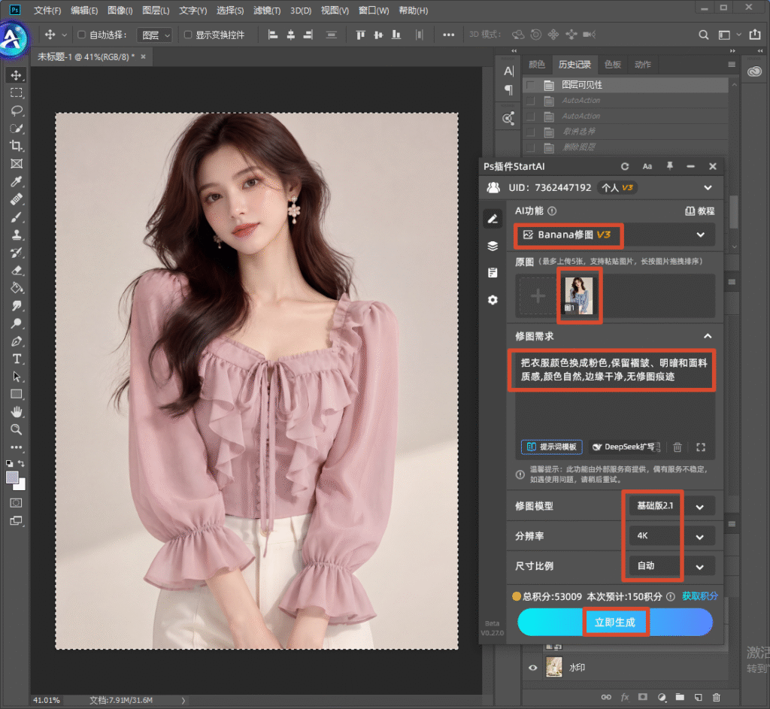Expand prompt box to fullscreen

coord(701,447)
